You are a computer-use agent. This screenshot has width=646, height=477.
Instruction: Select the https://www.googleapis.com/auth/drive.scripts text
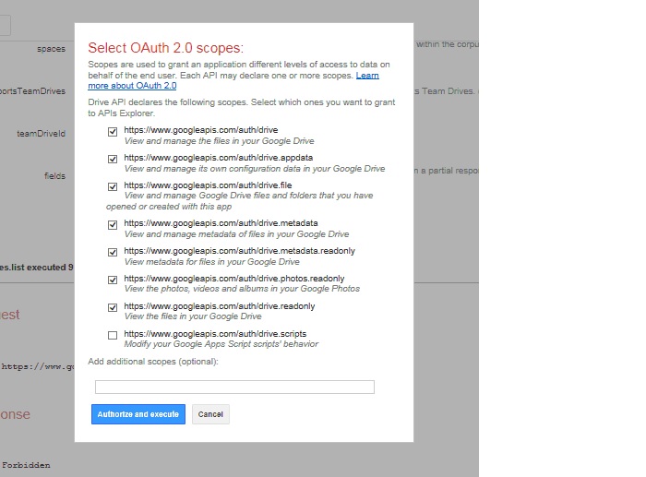[215, 334]
